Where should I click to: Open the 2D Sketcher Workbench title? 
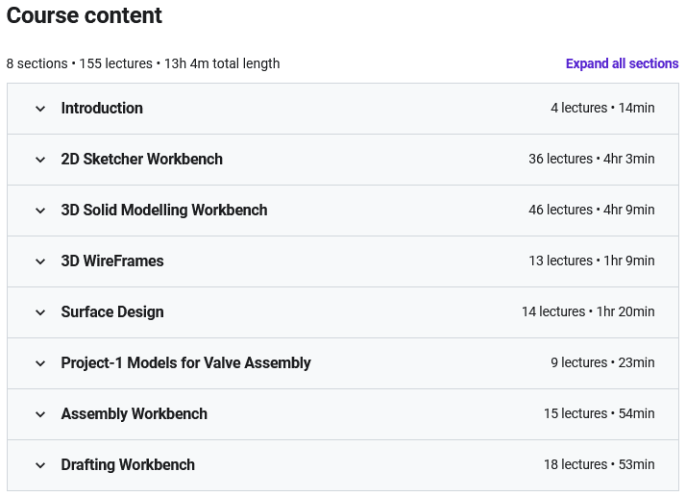coord(142,159)
